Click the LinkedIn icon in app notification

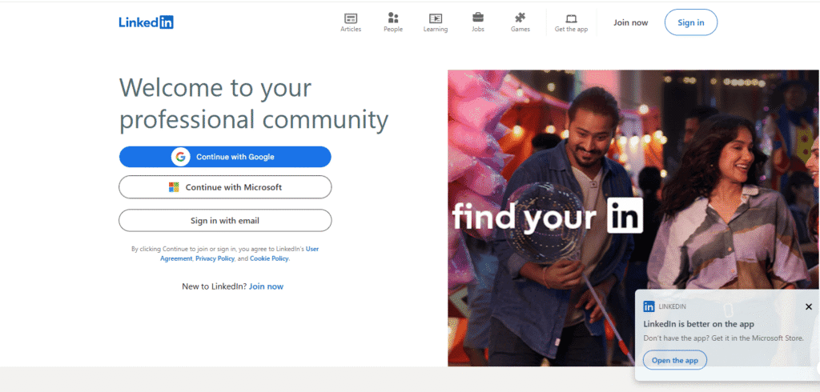[x=649, y=306]
